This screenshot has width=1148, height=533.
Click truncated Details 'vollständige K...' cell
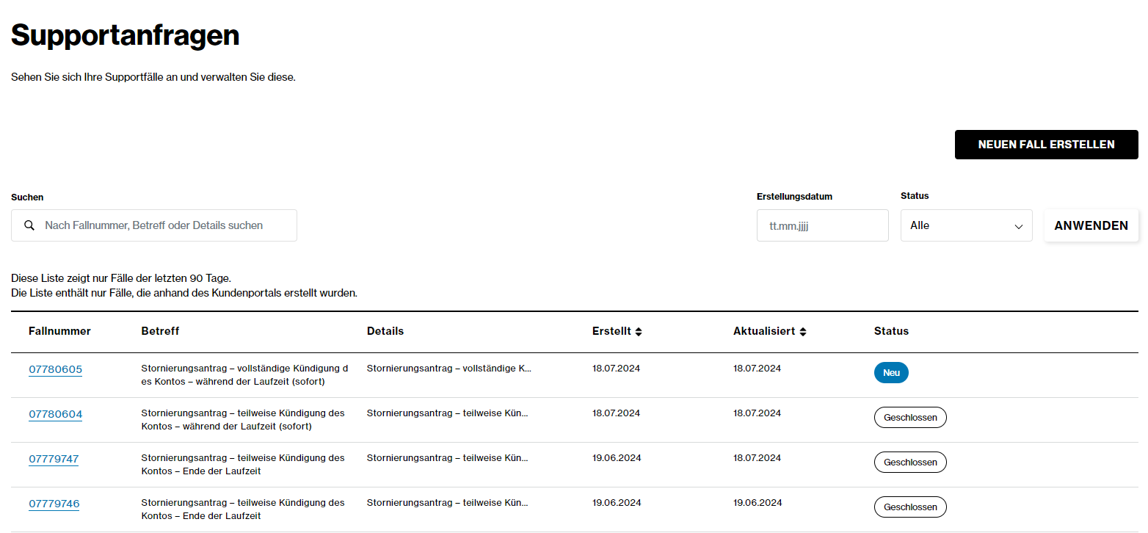tap(449, 369)
